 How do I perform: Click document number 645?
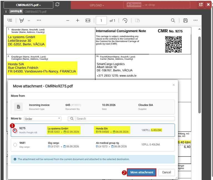click(68, 105)
